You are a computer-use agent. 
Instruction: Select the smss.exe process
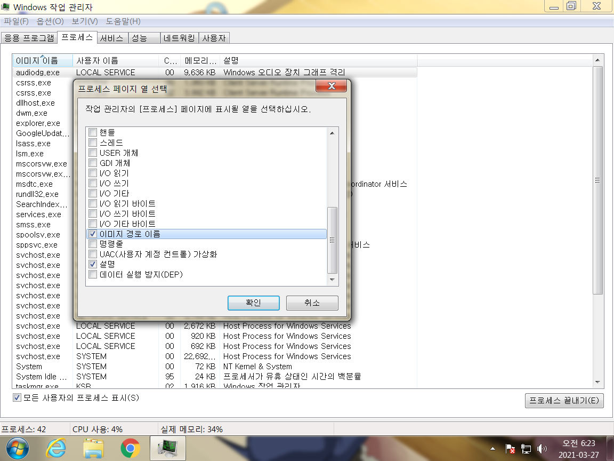[33, 225]
